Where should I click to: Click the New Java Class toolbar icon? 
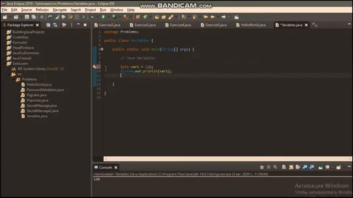click(145, 17)
